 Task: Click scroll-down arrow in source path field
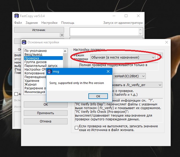coord(140,34)
